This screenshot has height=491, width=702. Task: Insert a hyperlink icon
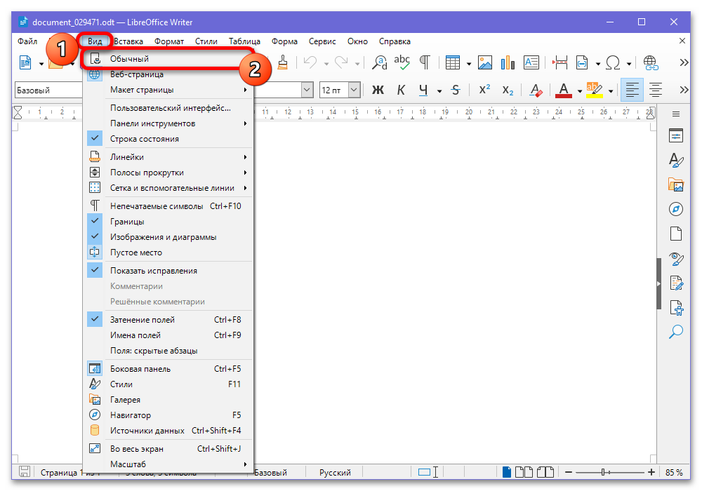pos(651,62)
